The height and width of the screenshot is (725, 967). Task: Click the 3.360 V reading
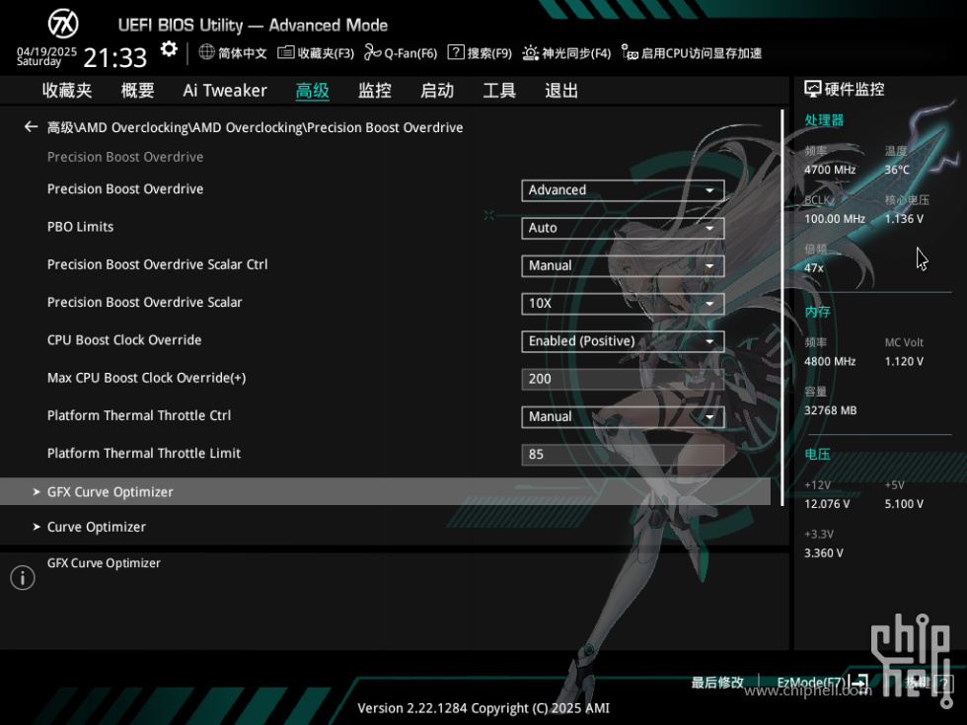[x=824, y=553]
